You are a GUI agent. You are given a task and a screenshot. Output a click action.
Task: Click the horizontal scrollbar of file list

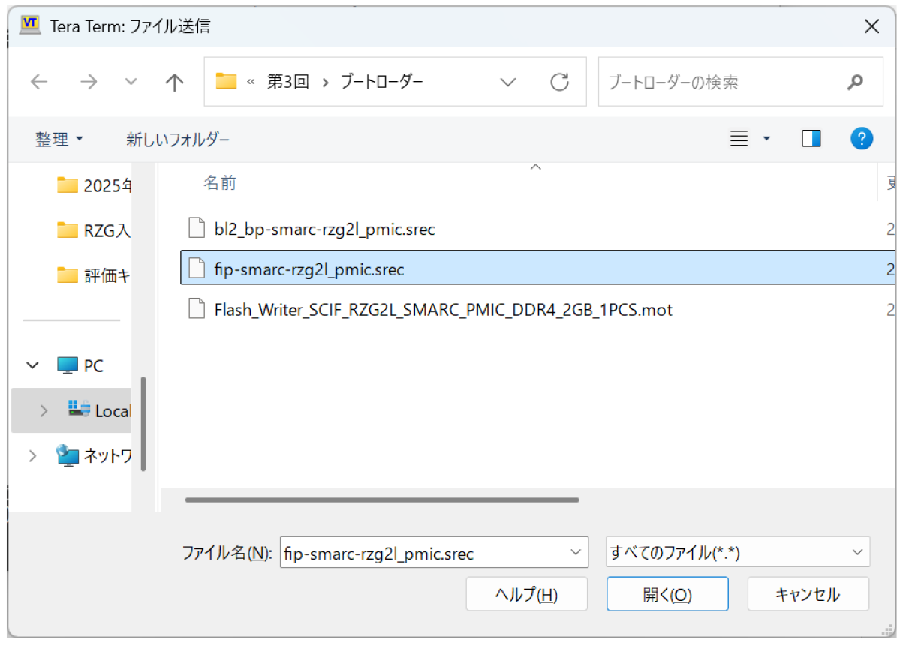click(382, 500)
